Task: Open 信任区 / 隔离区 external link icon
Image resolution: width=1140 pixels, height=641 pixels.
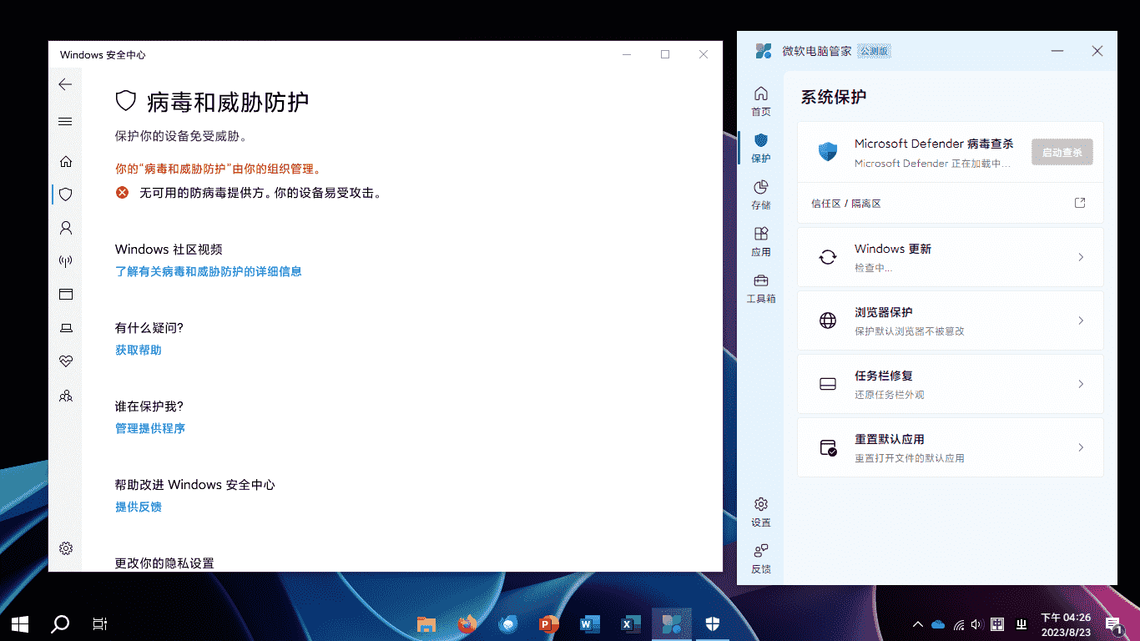Action: click(x=1079, y=203)
